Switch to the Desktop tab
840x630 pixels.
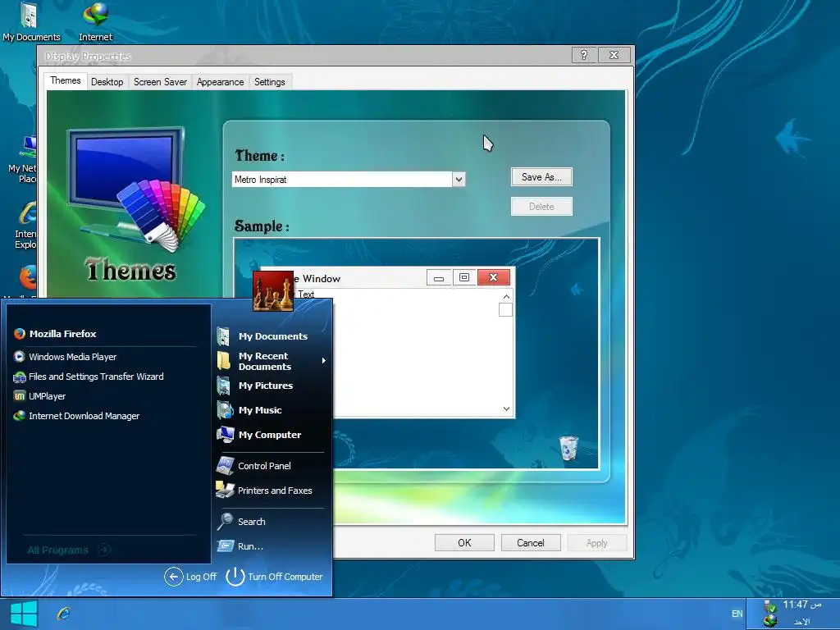107,82
